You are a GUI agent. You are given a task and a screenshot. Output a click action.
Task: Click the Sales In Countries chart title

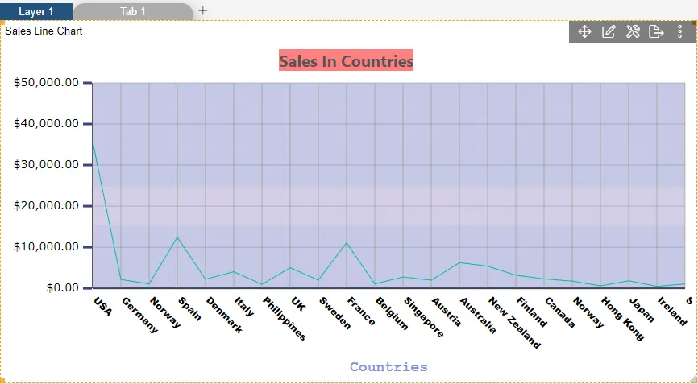(346, 61)
